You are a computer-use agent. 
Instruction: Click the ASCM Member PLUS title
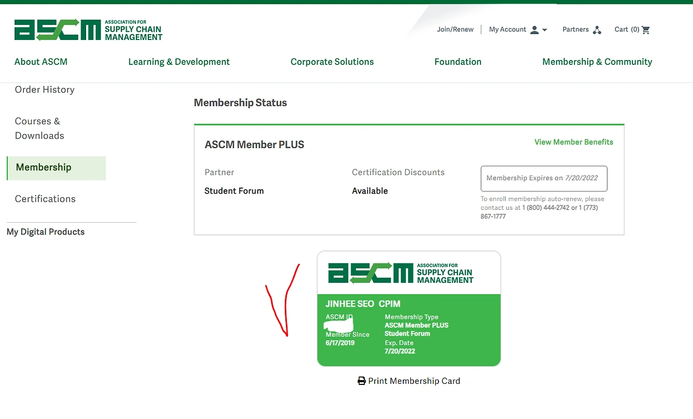click(x=254, y=145)
